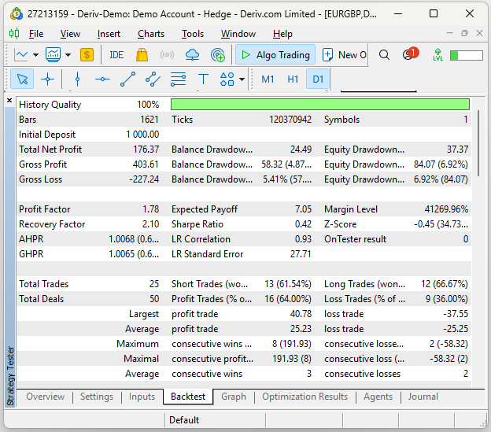
Task: Select the Profit Factor value 1.78
Action: tap(151, 209)
